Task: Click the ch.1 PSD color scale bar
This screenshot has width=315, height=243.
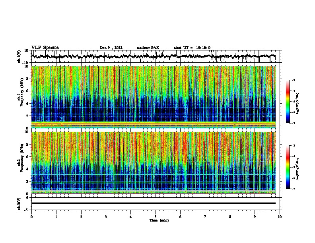Action: pos(288,102)
